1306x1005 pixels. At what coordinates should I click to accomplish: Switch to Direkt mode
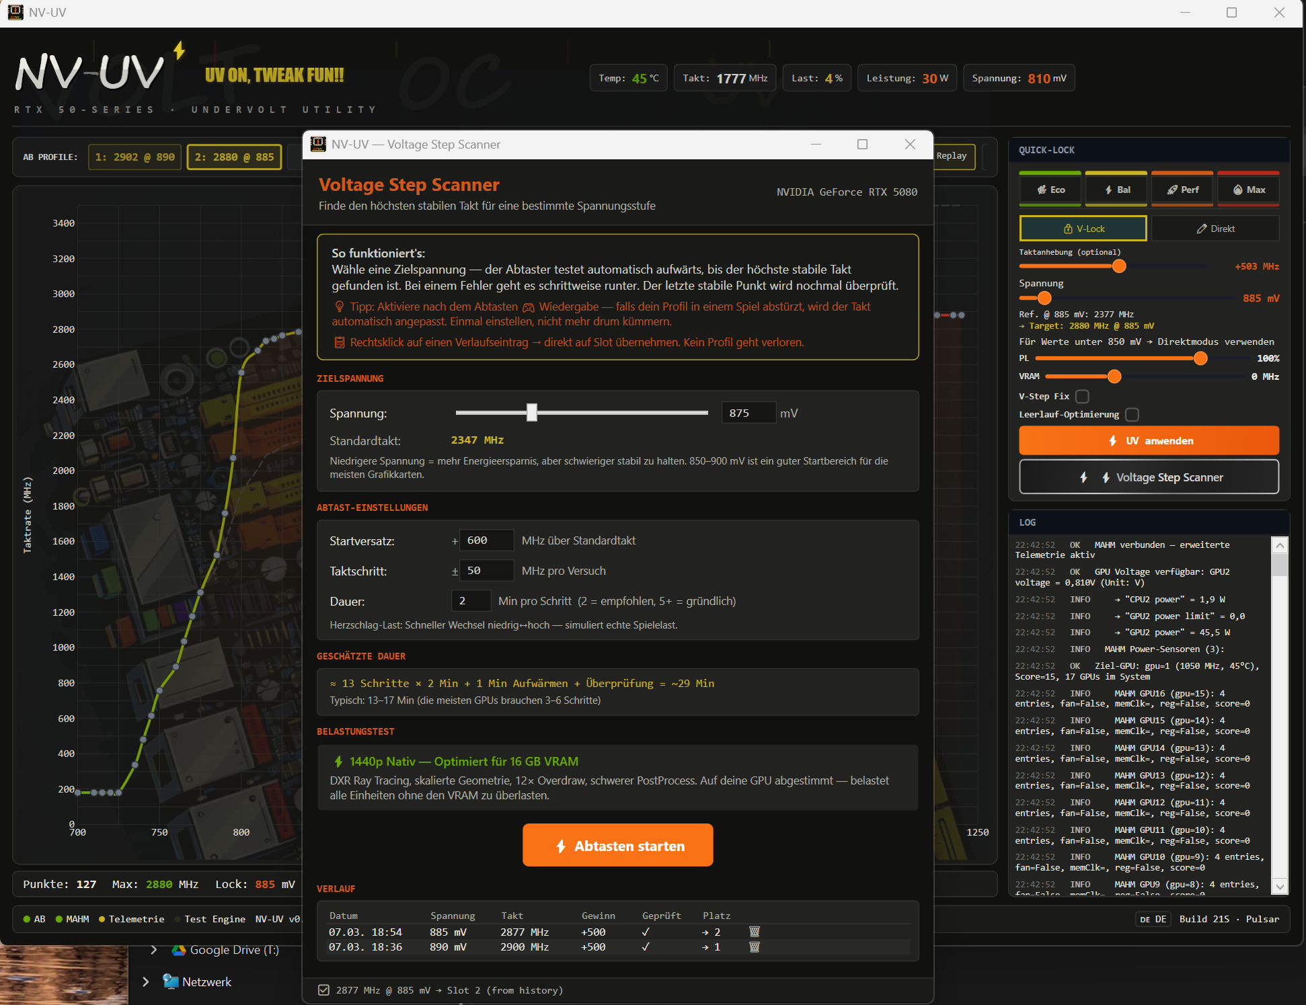point(1215,229)
